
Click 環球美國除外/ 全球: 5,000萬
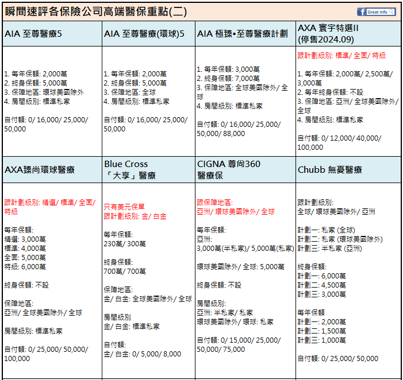click(x=240, y=267)
